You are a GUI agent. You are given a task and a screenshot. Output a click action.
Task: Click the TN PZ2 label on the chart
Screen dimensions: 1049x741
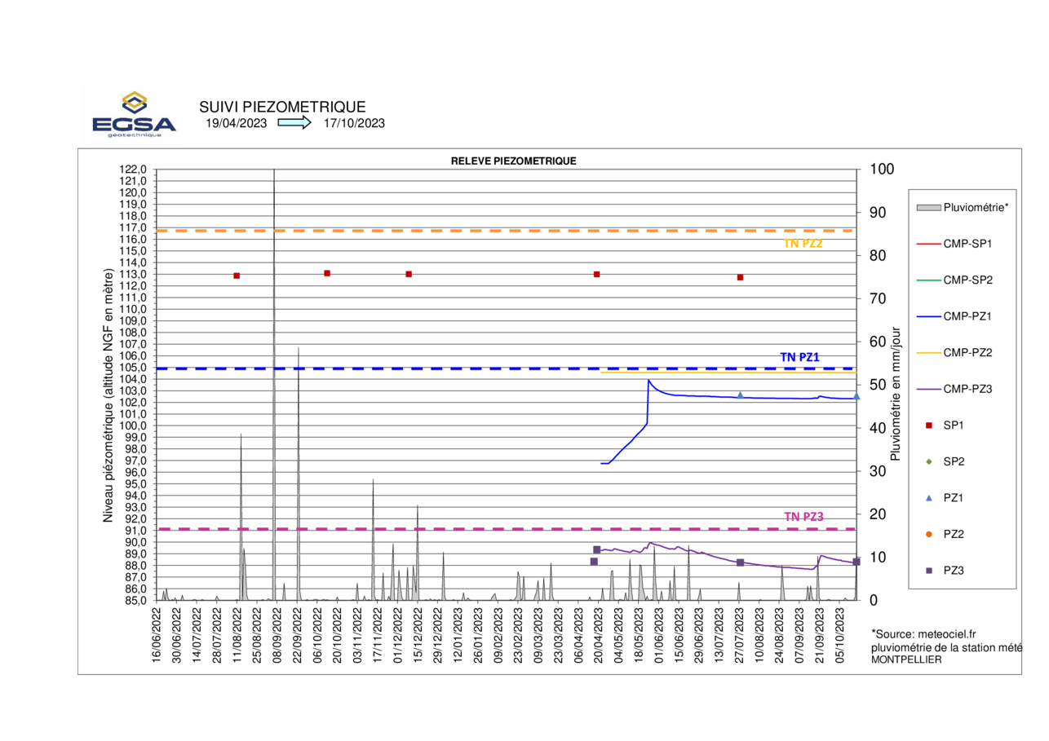pos(803,243)
